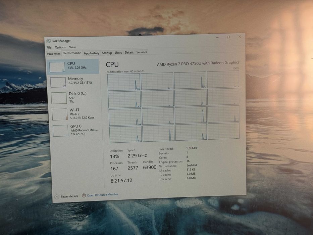Click the last logical processor graph
The image size is (313, 235).
point(223,131)
